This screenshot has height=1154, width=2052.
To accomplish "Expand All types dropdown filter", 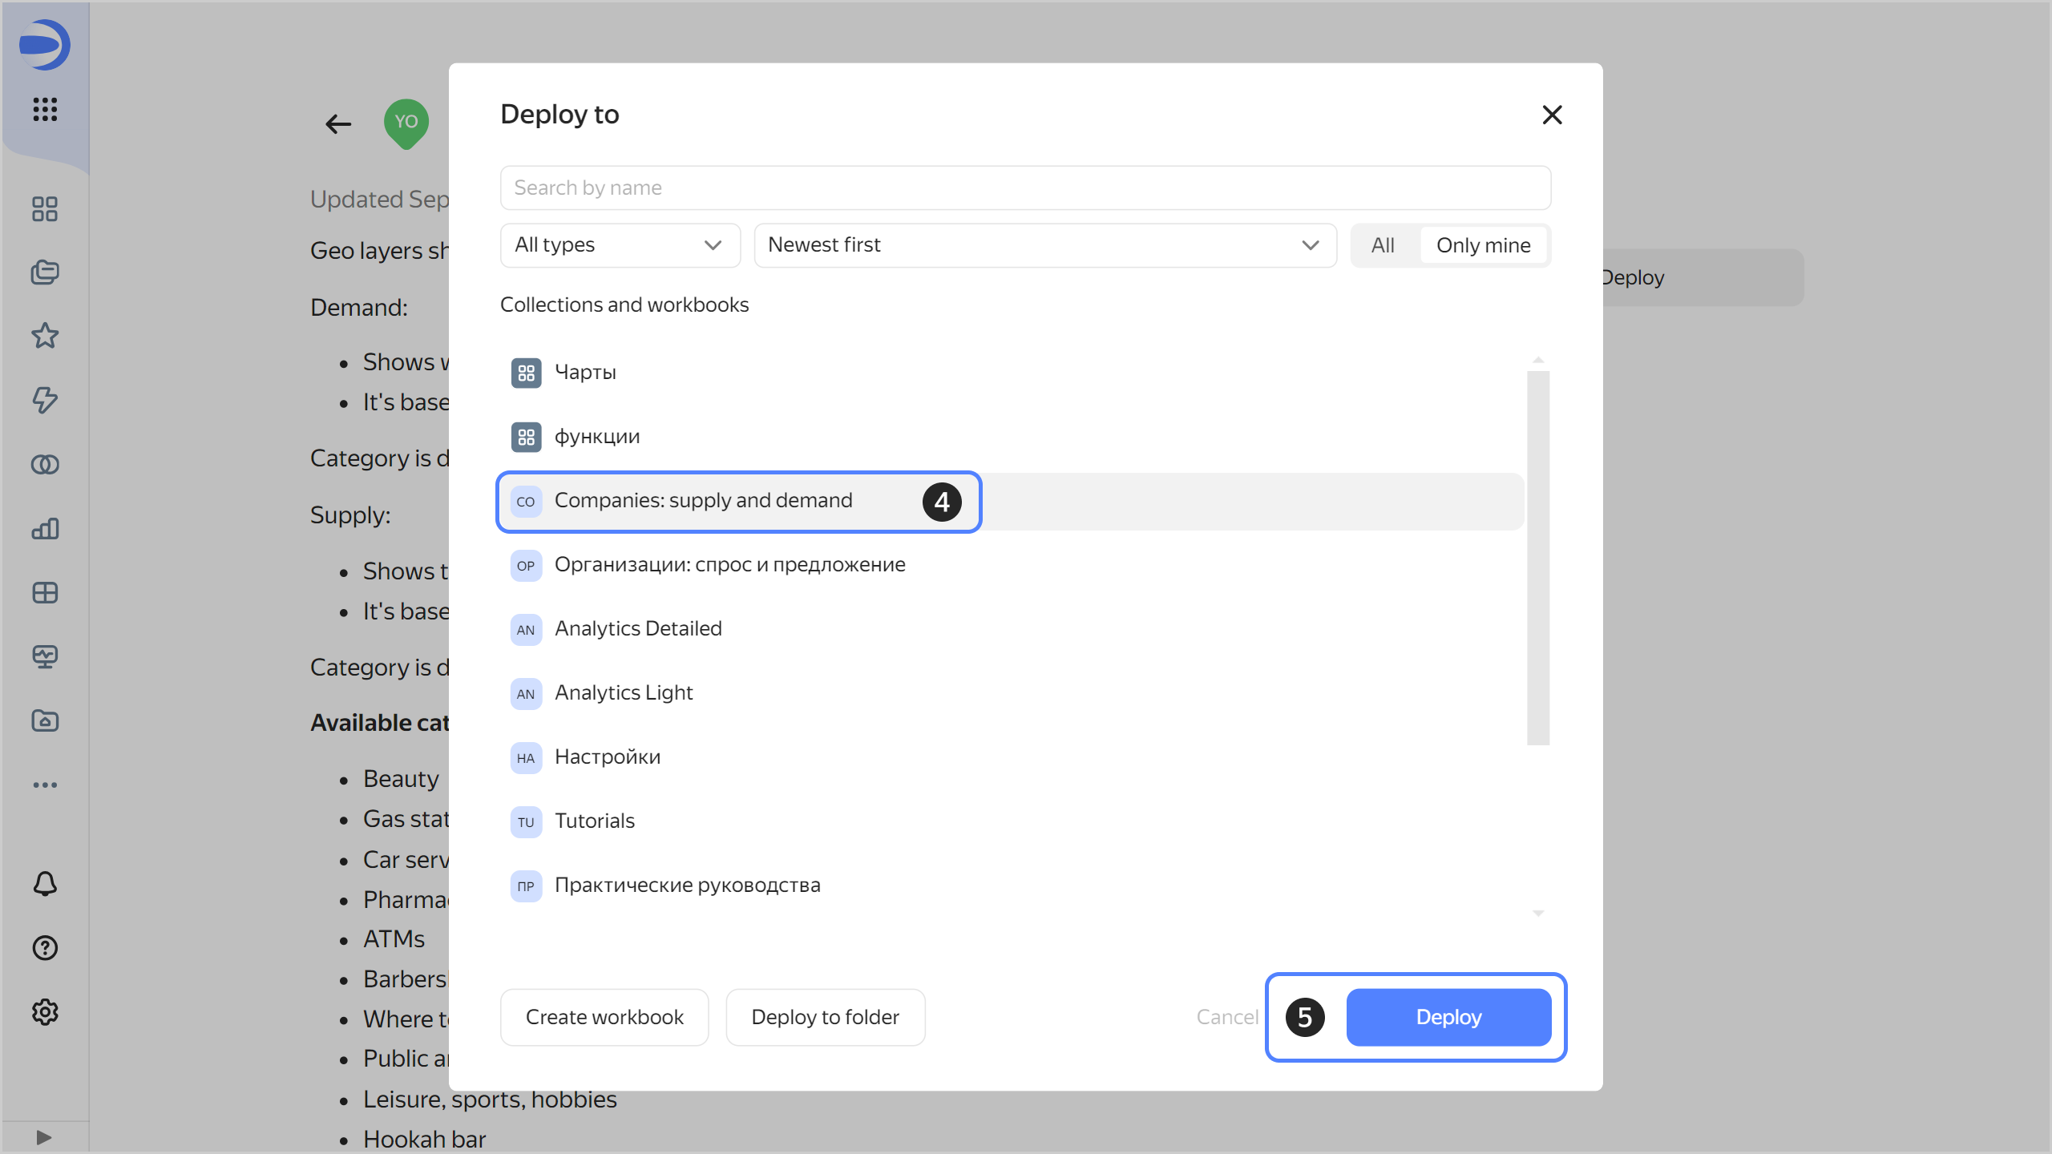I will coord(619,245).
